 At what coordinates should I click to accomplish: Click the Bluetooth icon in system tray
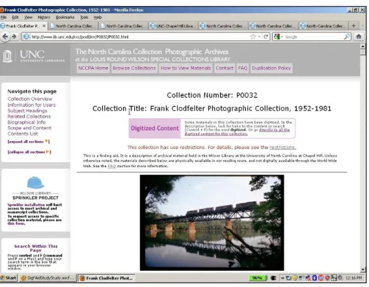click(314, 278)
